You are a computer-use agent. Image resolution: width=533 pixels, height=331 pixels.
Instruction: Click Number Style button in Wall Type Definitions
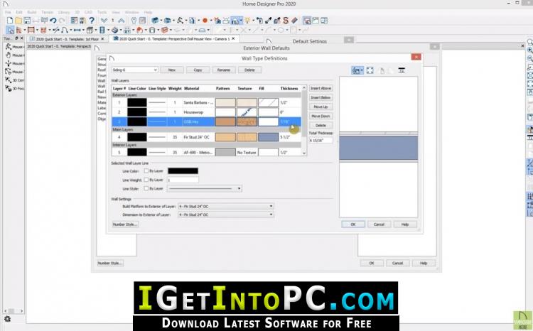click(x=125, y=224)
